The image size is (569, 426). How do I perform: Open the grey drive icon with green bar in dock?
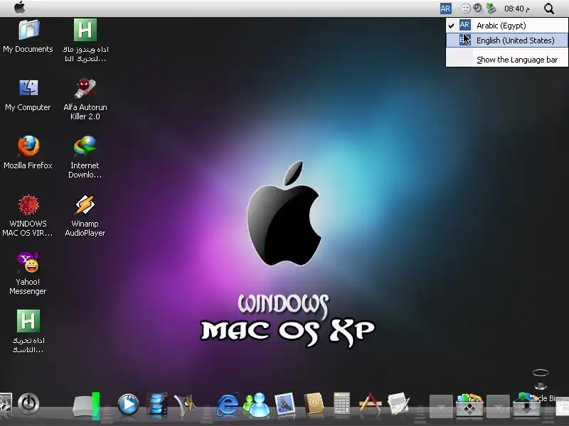[86, 405]
